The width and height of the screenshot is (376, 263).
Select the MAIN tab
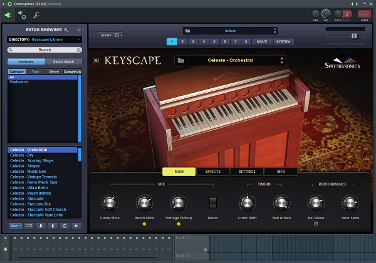(179, 172)
